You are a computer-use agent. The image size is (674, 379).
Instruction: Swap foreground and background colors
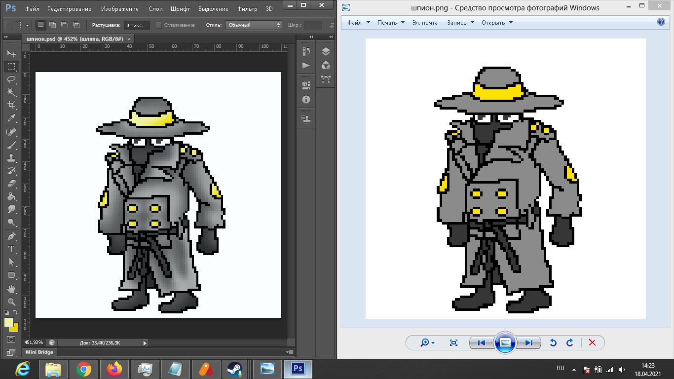(x=16, y=312)
